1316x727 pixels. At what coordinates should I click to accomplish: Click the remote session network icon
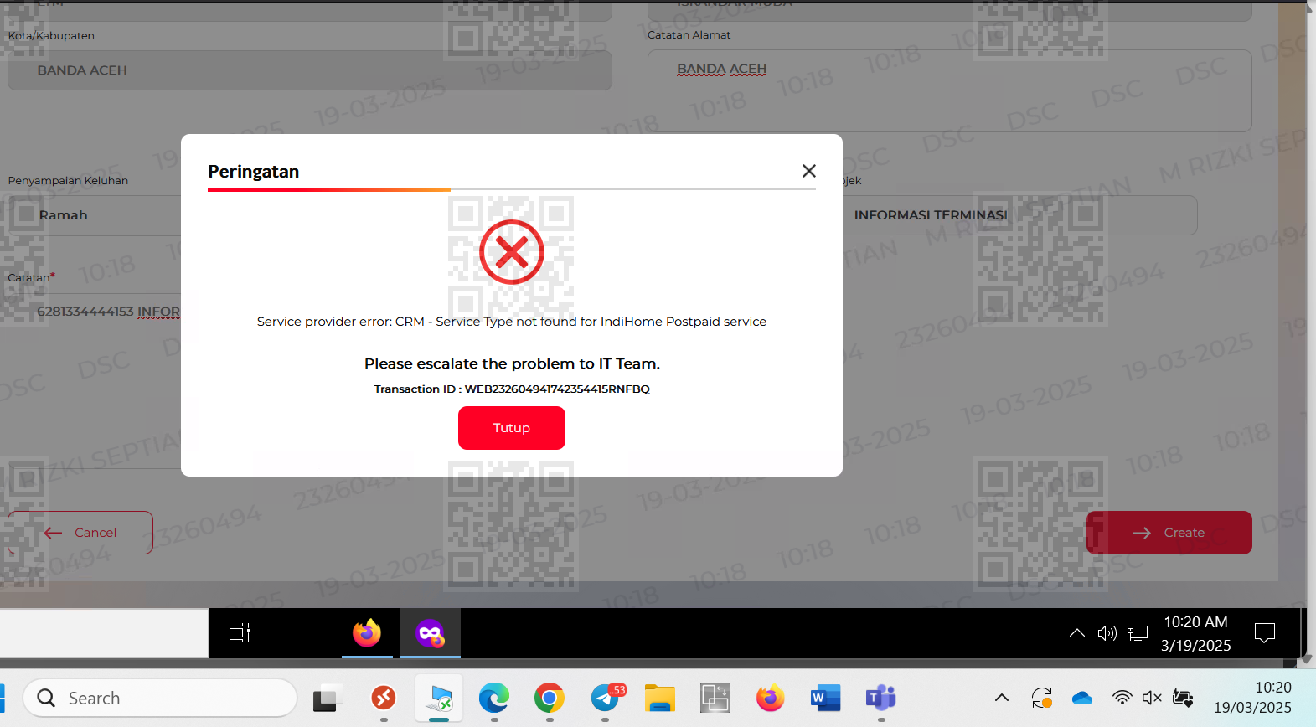click(1138, 633)
